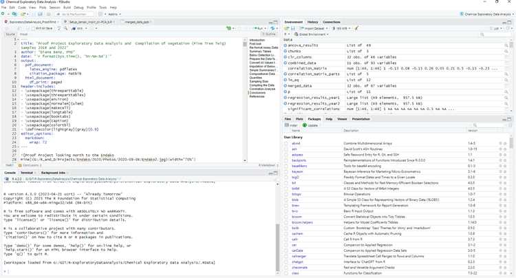Switch to the Terminal tab
Viewport: 516px width, 278px height.
point(27,173)
